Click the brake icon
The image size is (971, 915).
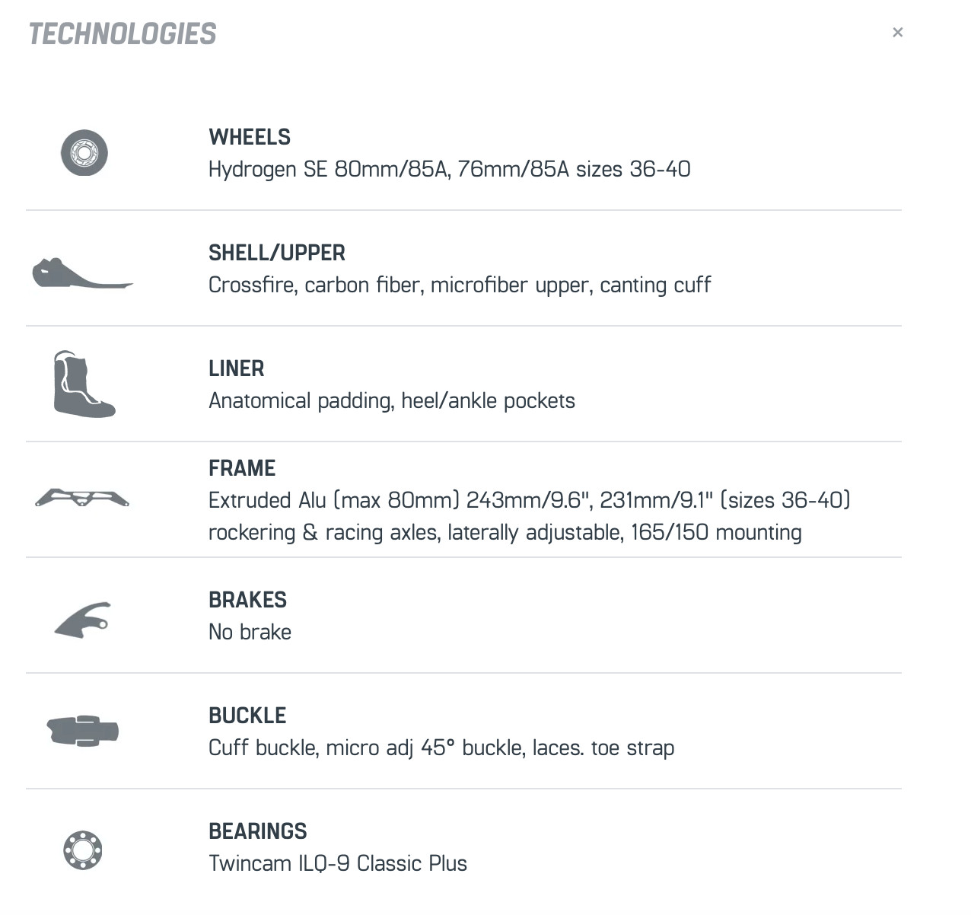pyautogui.click(x=83, y=620)
